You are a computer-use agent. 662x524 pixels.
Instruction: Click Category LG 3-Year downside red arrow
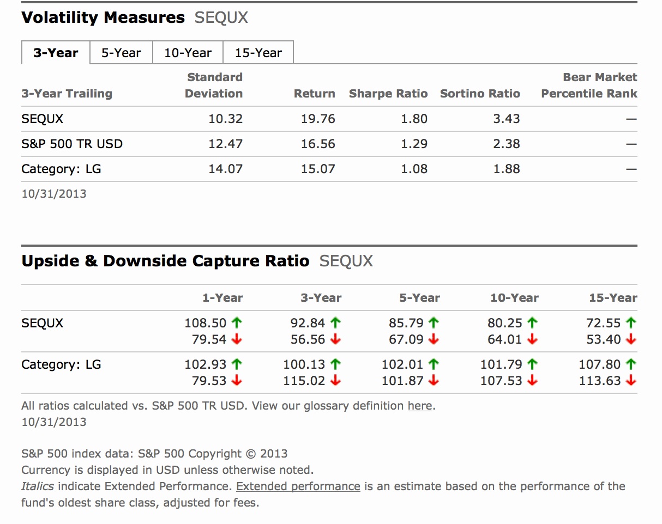click(335, 381)
